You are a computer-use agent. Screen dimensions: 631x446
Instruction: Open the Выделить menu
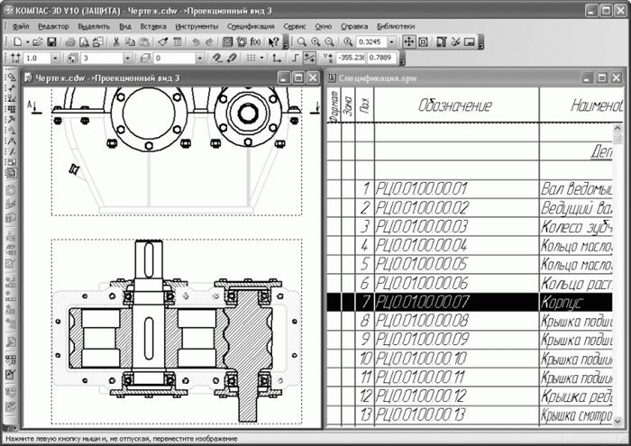pyautogui.click(x=94, y=26)
